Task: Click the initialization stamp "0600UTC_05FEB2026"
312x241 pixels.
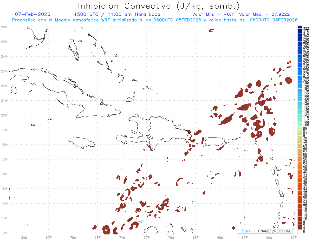Action: (177, 20)
